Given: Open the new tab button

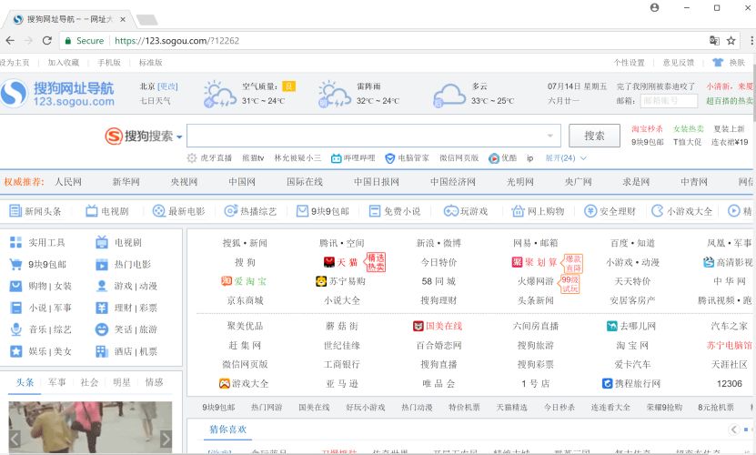Looking at the screenshot, I should 146,20.
